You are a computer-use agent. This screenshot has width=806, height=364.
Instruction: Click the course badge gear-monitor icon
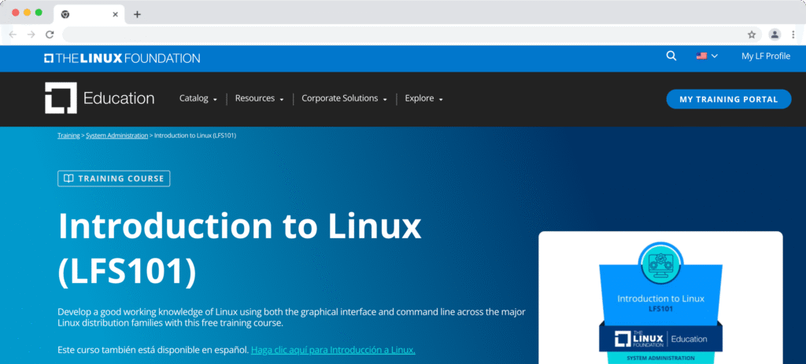(x=660, y=265)
